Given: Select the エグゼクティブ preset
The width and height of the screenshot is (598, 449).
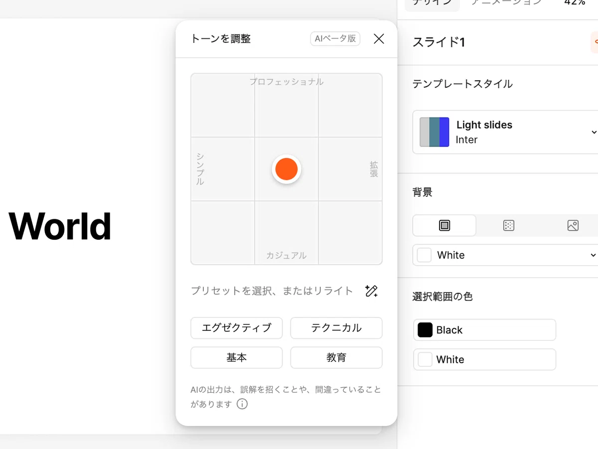Looking at the screenshot, I should [x=237, y=328].
